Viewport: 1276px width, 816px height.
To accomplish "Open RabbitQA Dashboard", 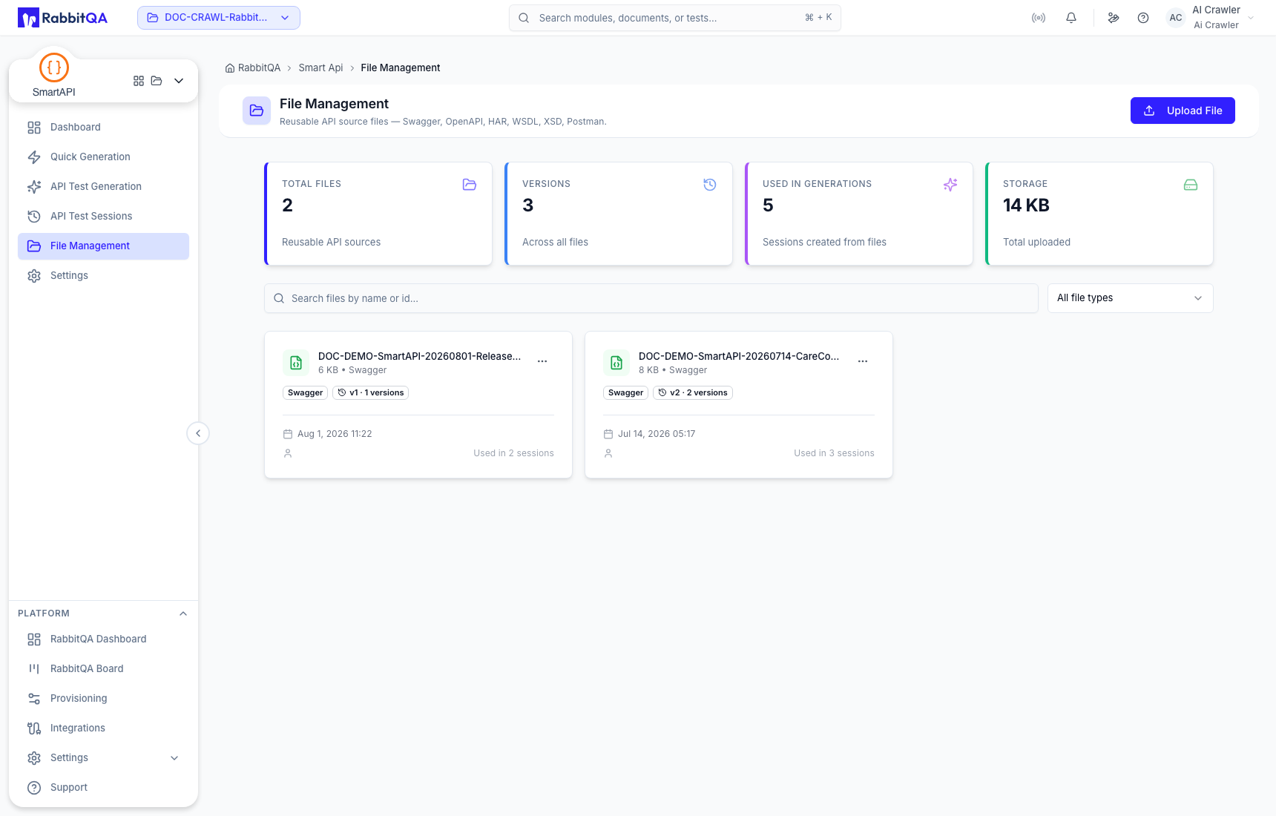I will tap(103, 639).
